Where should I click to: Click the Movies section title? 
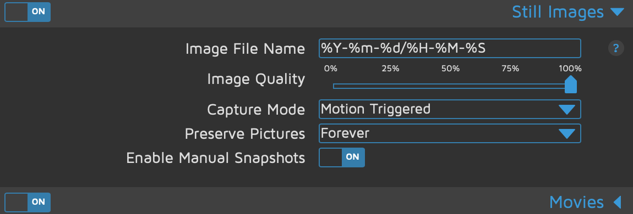[x=576, y=201]
